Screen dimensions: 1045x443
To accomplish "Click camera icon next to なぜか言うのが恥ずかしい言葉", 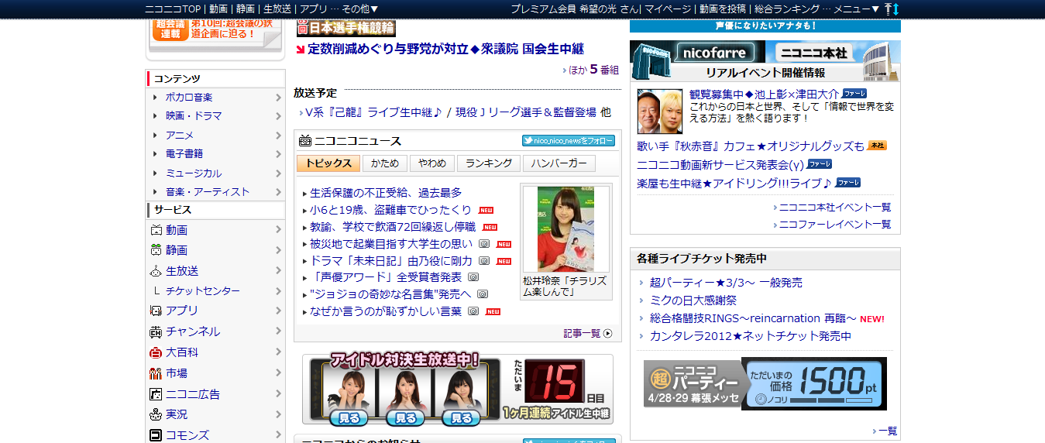I will (473, 311).
